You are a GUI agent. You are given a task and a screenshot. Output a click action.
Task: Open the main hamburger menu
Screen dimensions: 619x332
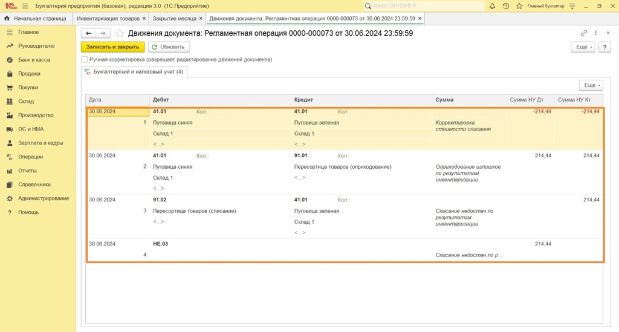tap(25, 6)
